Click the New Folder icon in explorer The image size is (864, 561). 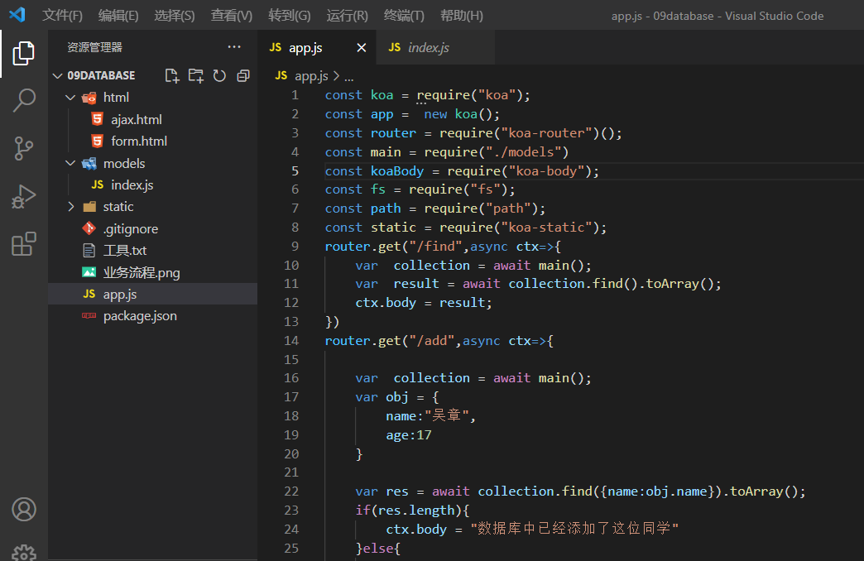click(195, 75)
